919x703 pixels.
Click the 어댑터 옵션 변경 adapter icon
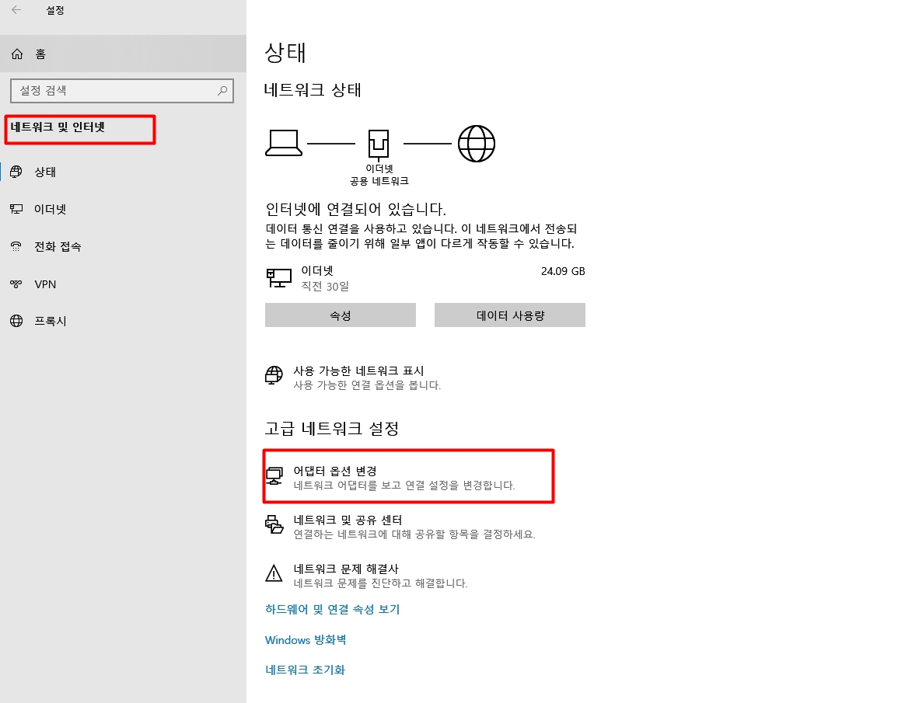[x=274, y=476]
